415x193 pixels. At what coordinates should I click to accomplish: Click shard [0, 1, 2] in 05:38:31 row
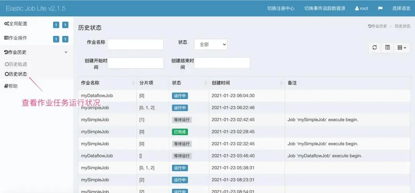pos(147,168)
